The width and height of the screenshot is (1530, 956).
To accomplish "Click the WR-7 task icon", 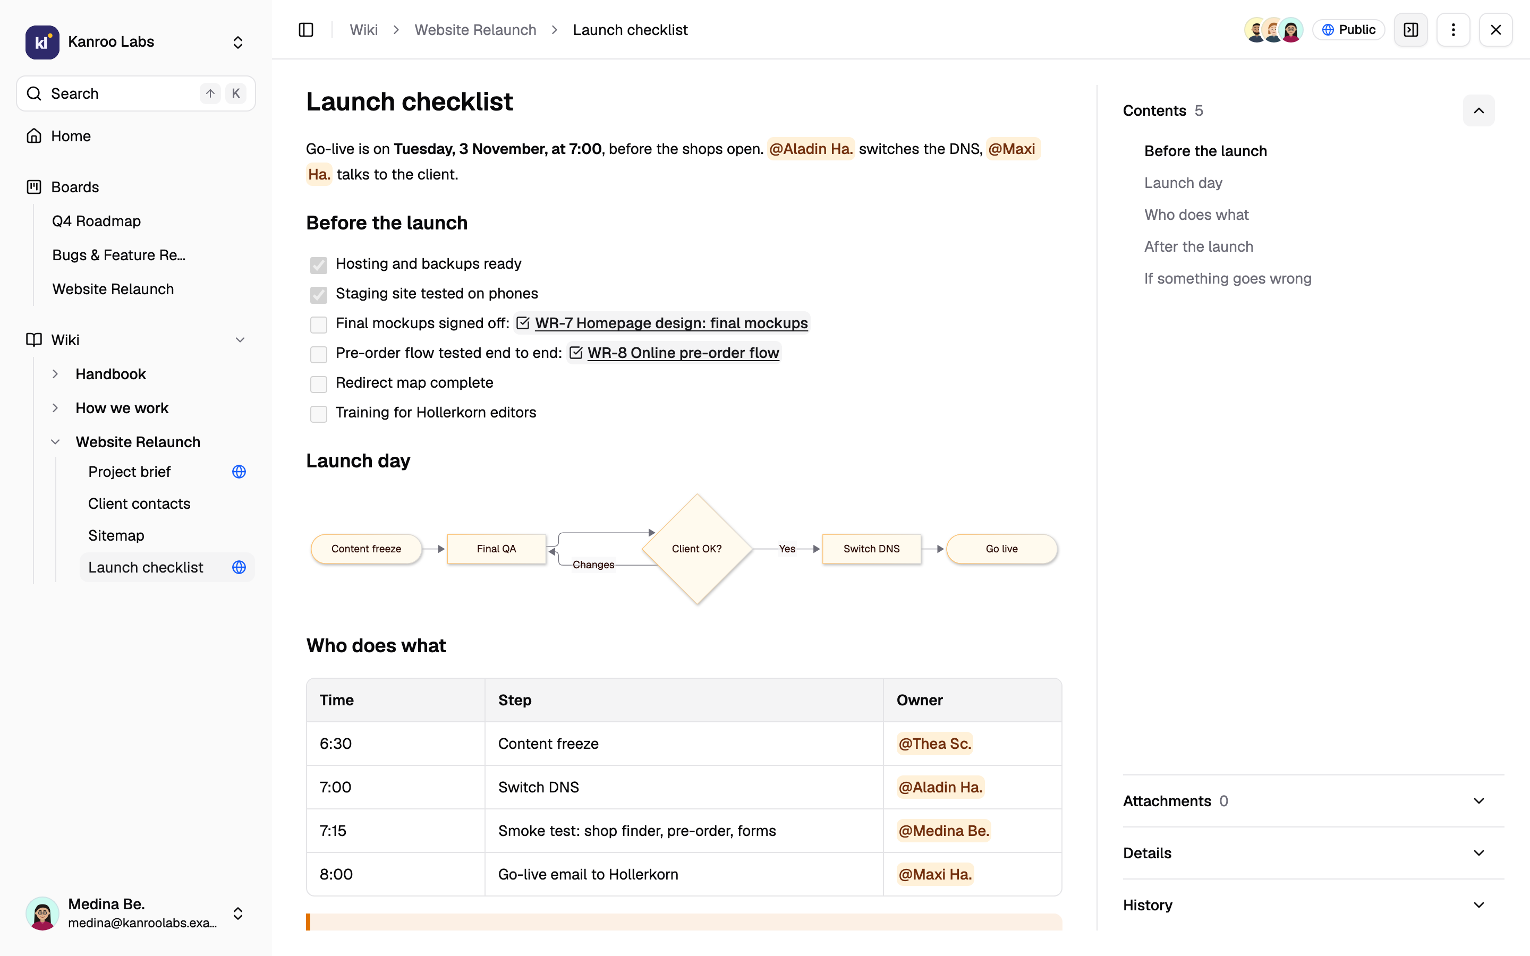I will (523, 323).
